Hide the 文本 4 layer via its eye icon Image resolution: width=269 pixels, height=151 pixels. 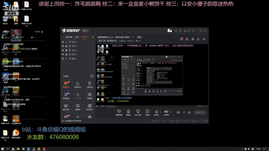point(63,42)
